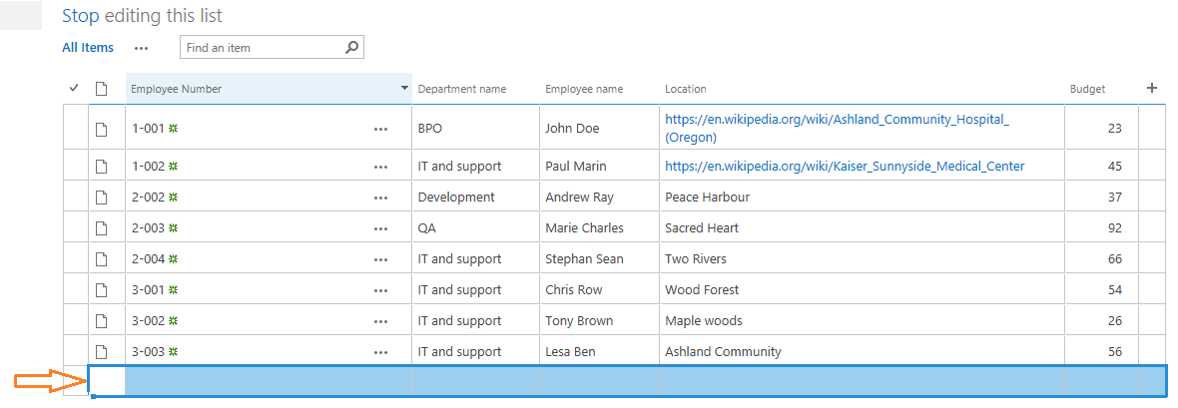The height and width of the screenshot is (408, 1178).
Task: Click the document type column header icon
Action: pos(101,89)
